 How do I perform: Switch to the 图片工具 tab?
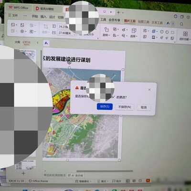130,21
